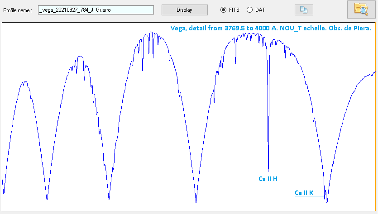Click the Ca II K absorption dip bottom
Viewport: 378px width, 214px height.
tap(327, 202)
